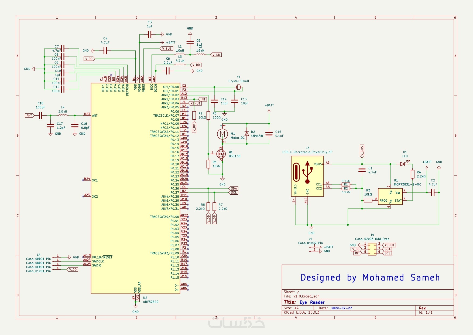Click capacitor C15 0.1uF symbol
The height and width of the screenshot is (335, 473).
point(269,134)
